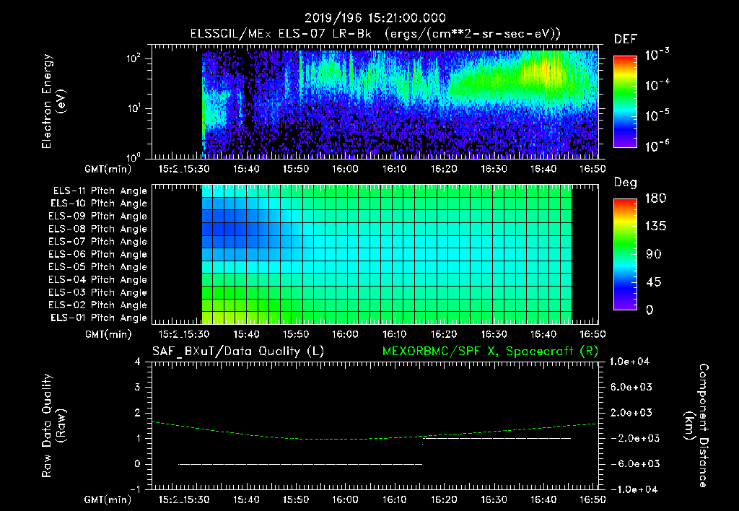Select the ELS-06 Pitch Angle label

[x=98, y=254]
